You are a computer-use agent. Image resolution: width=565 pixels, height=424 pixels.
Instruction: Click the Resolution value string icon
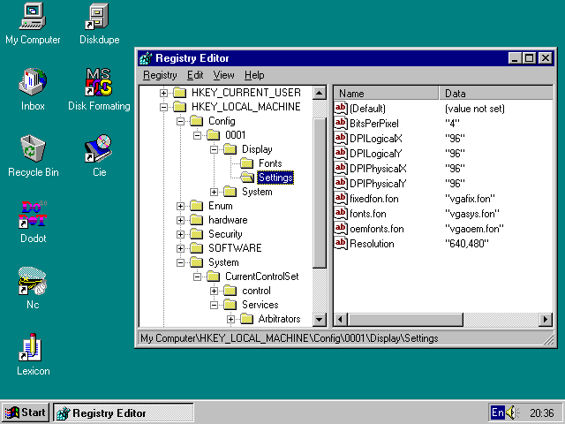pos(341,244)
